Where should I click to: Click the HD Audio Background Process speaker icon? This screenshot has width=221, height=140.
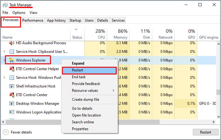[x=11, y=43]
